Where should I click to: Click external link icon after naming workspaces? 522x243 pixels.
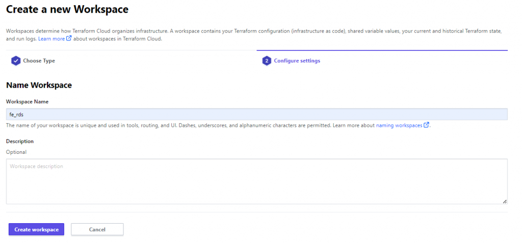(x=427, y=125)
